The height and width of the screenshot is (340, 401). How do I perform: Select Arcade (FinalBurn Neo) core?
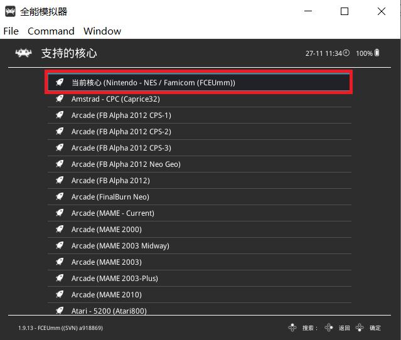coord(200,197)
